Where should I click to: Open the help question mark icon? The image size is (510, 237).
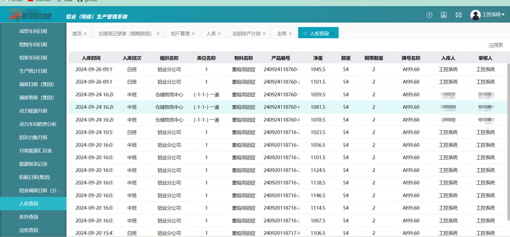tap(429, 15)
